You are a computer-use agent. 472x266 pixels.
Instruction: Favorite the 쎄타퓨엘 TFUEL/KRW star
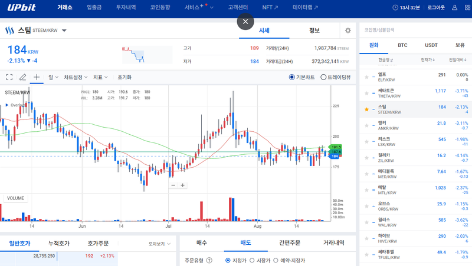tap(366, 255)
